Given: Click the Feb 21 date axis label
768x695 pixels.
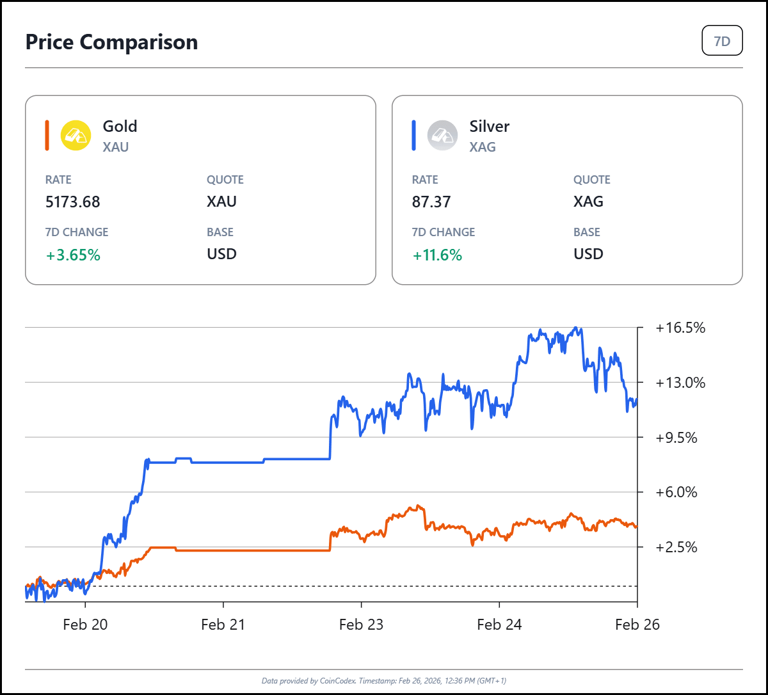Looking at the screenshot, I should [x=223, y=625].
